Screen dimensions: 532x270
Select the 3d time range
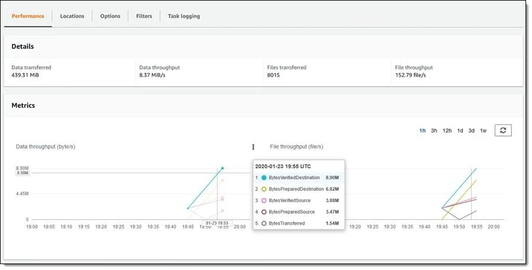[471, 131]
